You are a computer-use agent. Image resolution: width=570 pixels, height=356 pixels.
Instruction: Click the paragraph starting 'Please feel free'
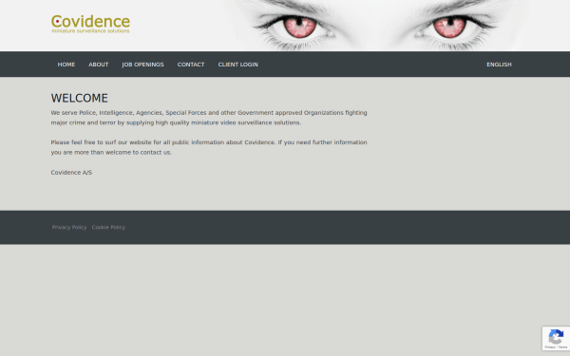(209, 147)
